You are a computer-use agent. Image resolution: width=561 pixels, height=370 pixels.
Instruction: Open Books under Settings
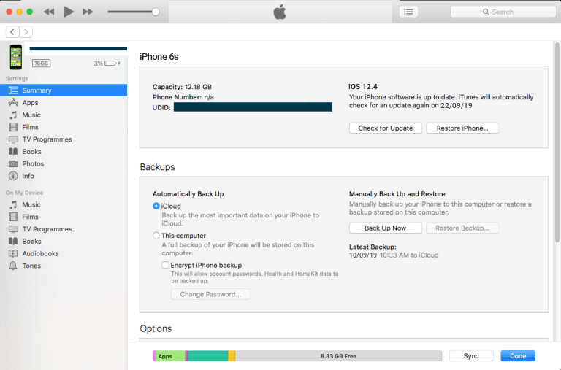64,152
